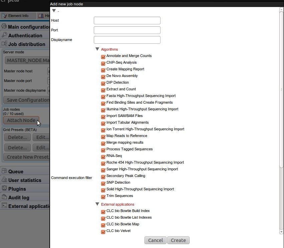284x248 pixels.
Task: Open the Server mode MASTER_NODE dropdown
Action: 27,60
